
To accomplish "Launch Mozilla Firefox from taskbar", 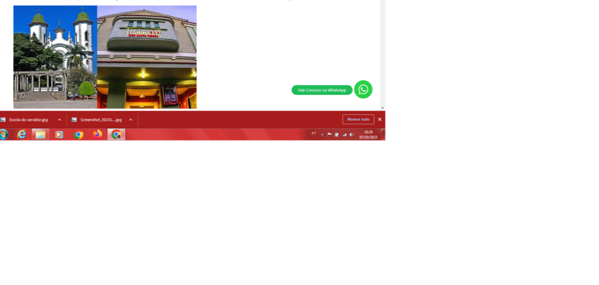I will click(x=97, y=135).
